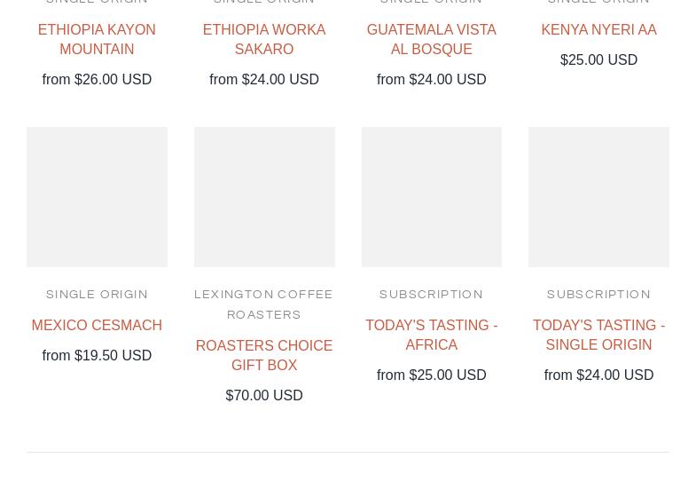Open Today's Tasting - Single Origin title
The image size is (696, 482).
point(598,335)
